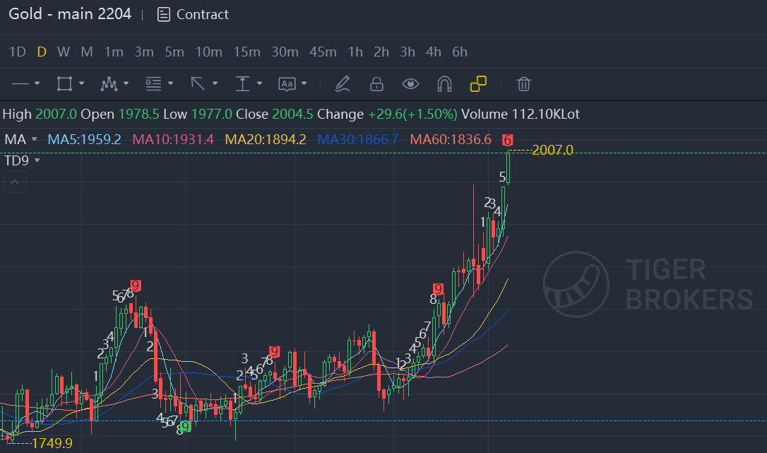Click the red 6 TD marker
767x453 pixels.
tap(508, 141)
